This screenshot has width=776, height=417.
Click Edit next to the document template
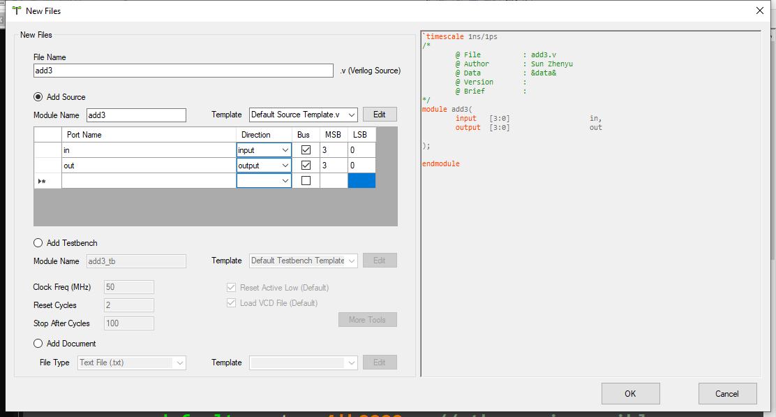coord(380,363)
